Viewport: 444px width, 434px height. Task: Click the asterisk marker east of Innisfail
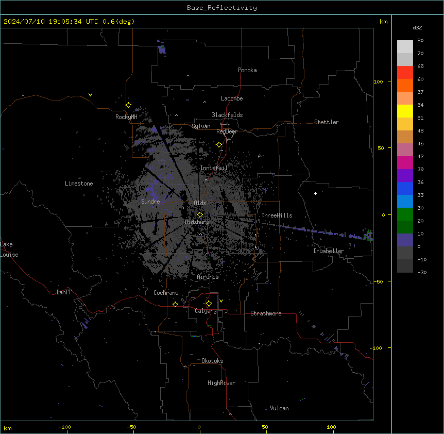[259, 156]
